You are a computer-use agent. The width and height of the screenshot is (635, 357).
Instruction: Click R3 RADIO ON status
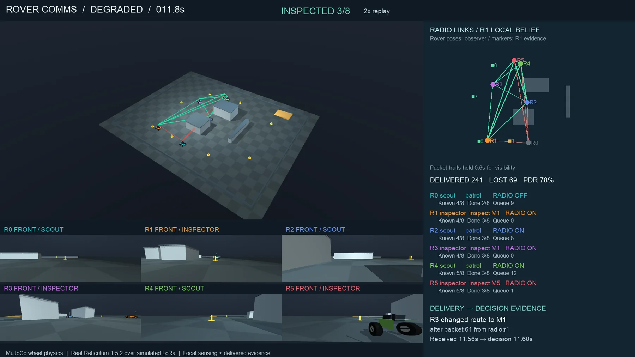(521, 248)
